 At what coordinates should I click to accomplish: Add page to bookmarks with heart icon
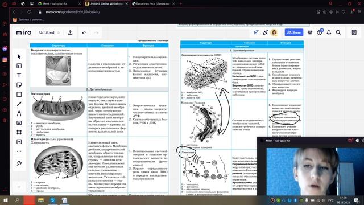click(344, 12)
